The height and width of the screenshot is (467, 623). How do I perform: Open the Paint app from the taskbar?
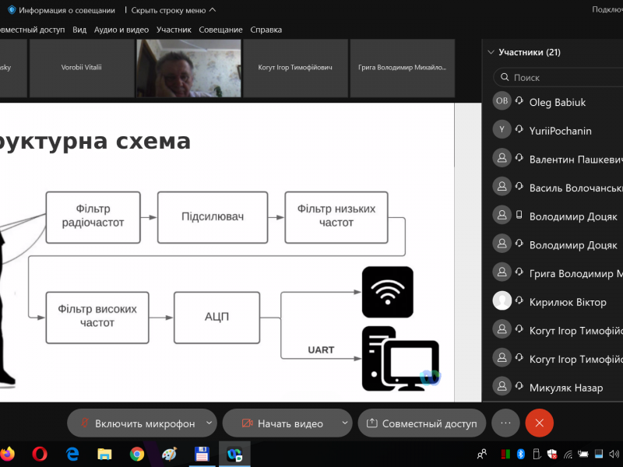click(169, 453)
